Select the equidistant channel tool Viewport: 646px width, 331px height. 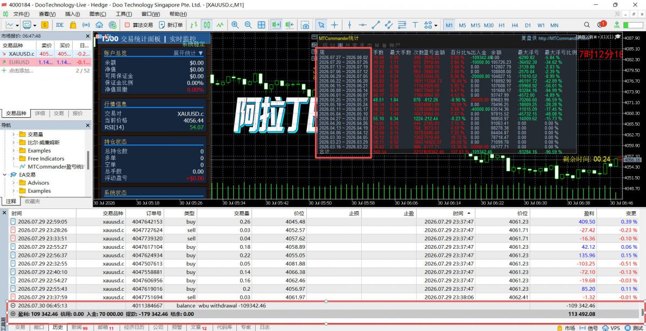(389, 25)
